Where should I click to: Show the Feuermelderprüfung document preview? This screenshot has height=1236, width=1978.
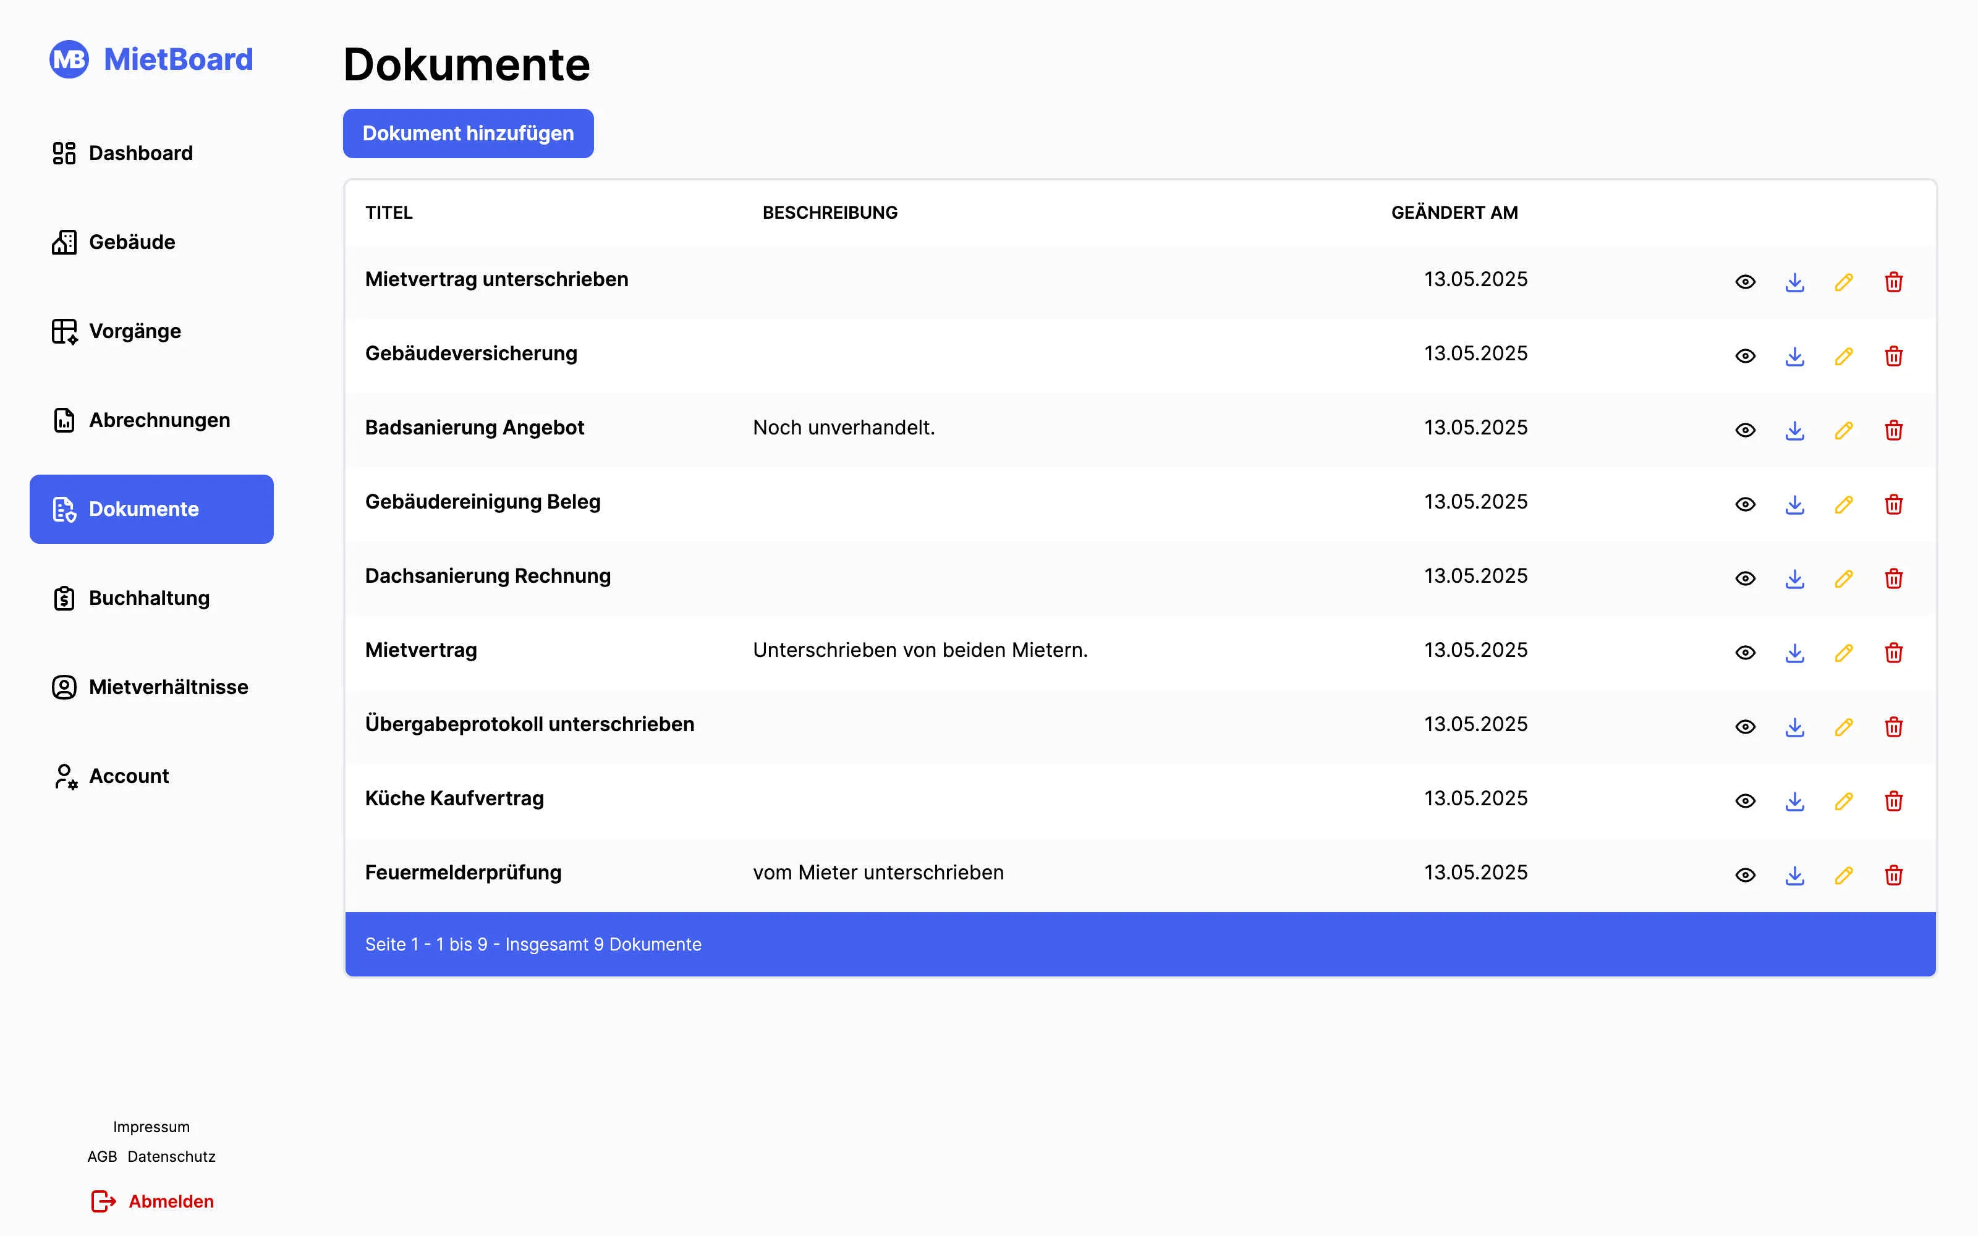[1745, 876]
